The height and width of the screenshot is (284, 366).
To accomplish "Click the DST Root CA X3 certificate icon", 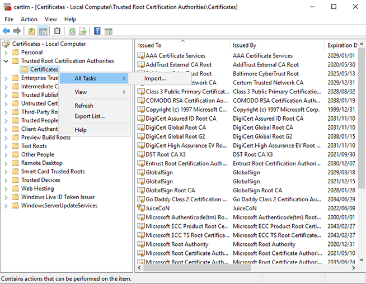I will click(x=141, y=154).
